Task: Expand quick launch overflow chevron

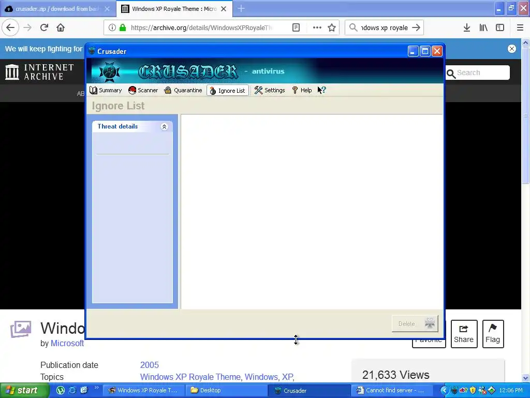Action: (x=96, y=388)
